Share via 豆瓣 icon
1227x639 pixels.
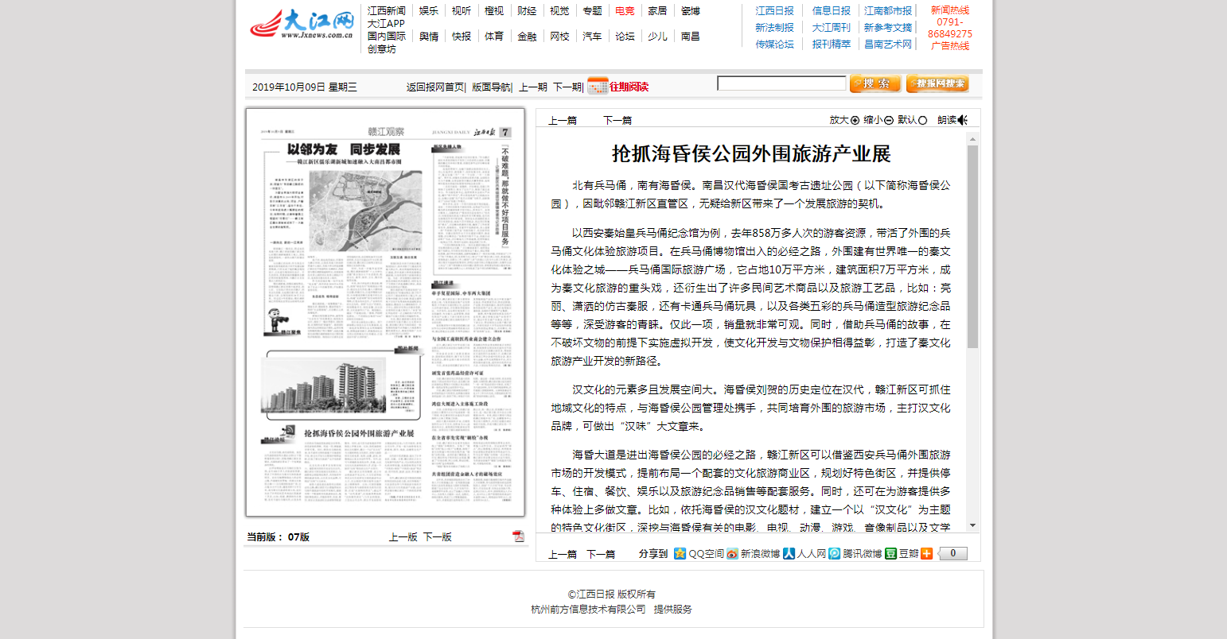coord(891,554)
